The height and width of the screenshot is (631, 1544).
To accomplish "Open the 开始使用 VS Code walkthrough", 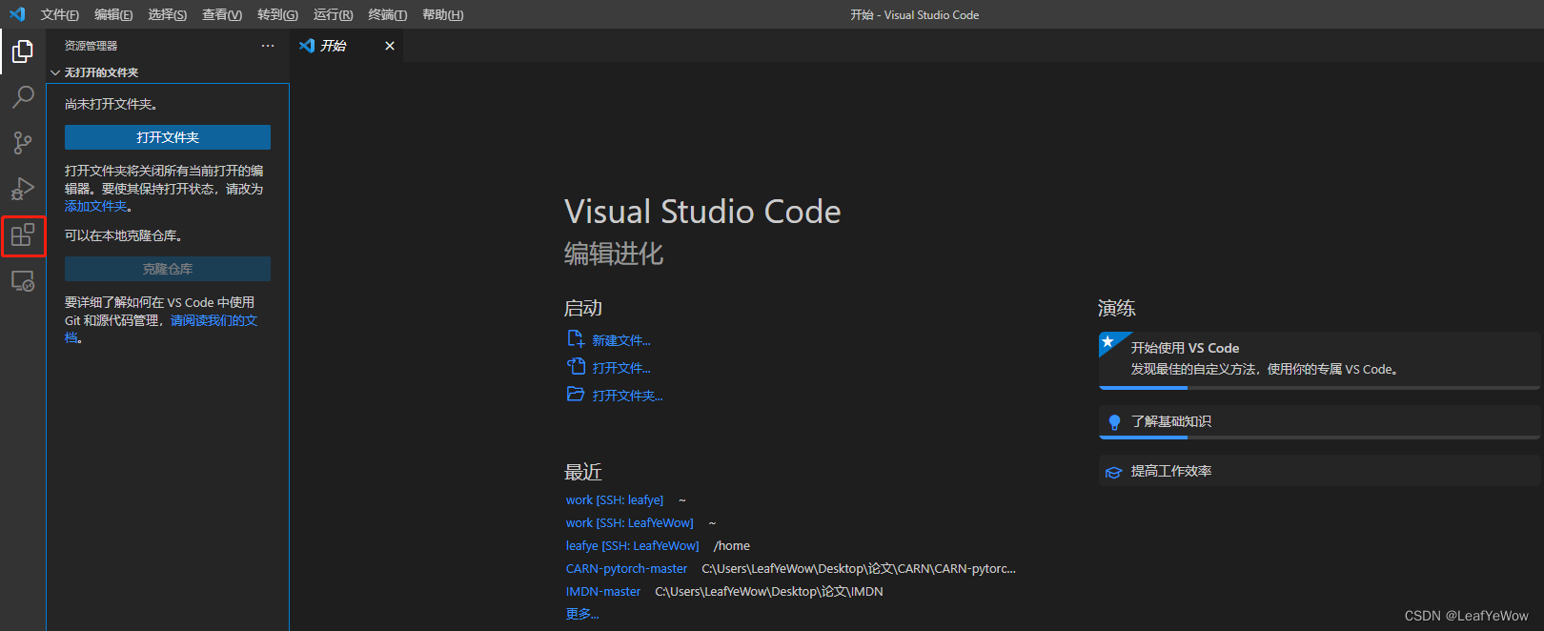I will (x=1319, y=360).
